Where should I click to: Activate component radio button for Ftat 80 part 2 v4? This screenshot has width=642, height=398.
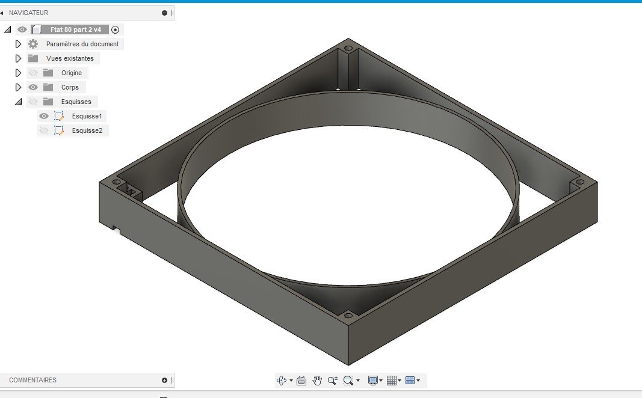tap(116, 29)
